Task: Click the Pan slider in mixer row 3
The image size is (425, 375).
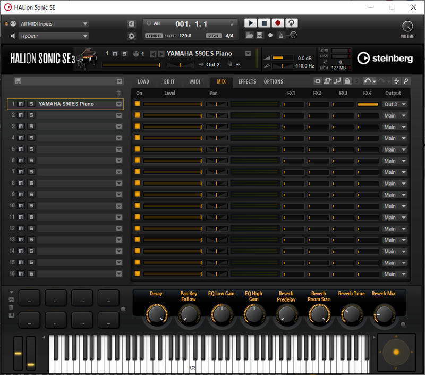Action: tap(217, 127)
